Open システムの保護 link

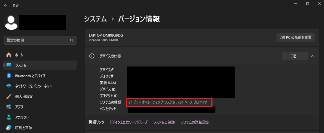(164, 122)
